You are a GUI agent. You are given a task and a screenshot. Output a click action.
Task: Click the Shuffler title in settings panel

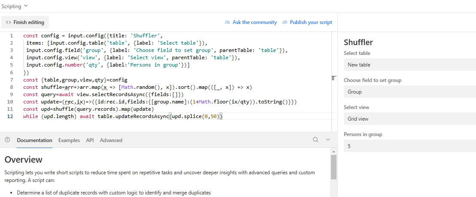[358, 42]
